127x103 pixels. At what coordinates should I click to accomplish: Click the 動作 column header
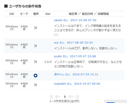pos(36,14)
